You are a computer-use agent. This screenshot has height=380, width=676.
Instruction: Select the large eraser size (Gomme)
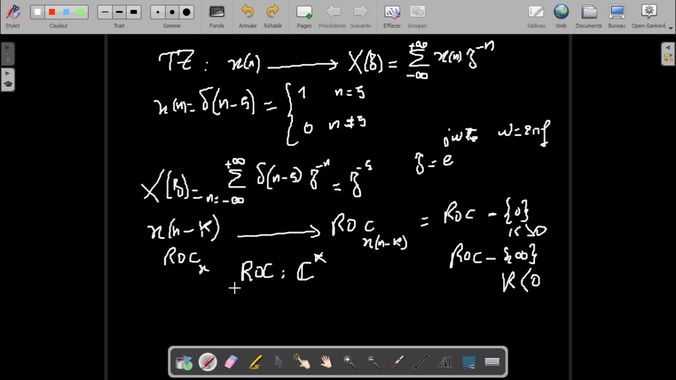[186, 12]
